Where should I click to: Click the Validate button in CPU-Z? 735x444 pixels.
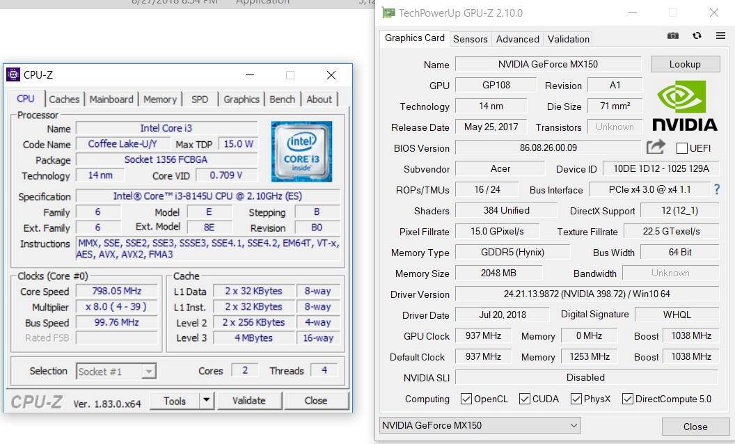(x=248, y=400)
